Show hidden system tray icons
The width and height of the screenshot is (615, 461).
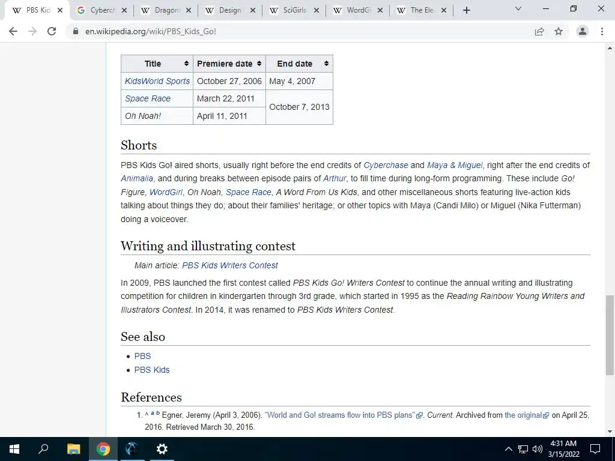tap(508, 449)
